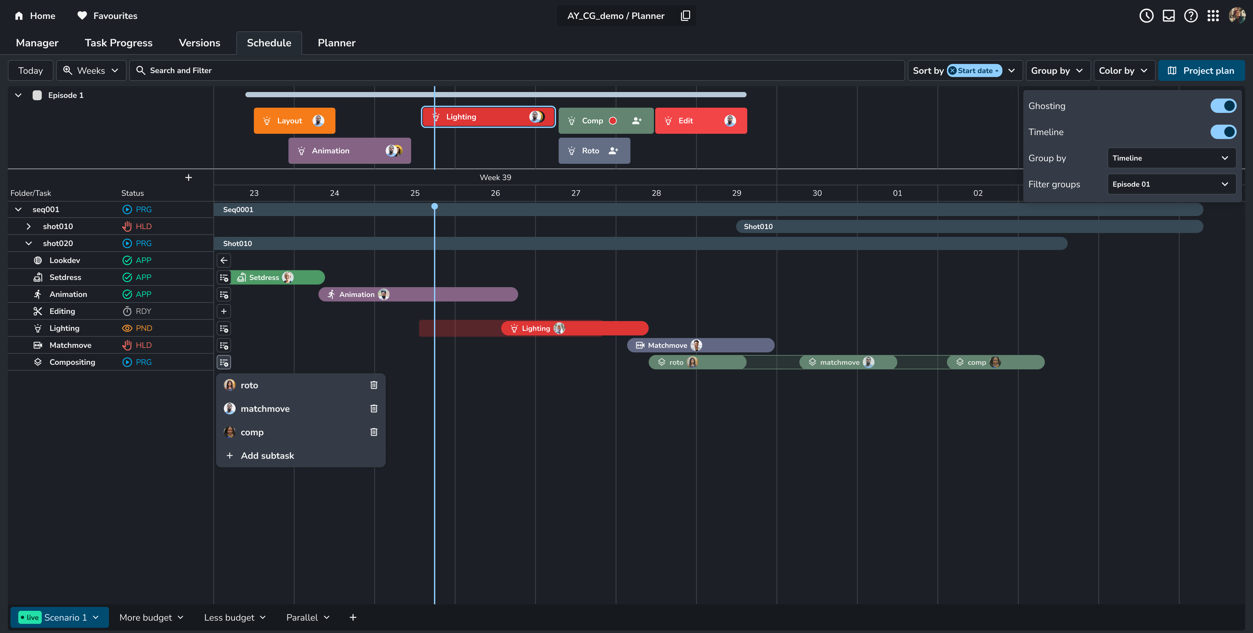Image resolution: width=1253 pixels, height=633 pixels.
Task: Turn off the Ghosting toggle
Action: click(1223, 106)
